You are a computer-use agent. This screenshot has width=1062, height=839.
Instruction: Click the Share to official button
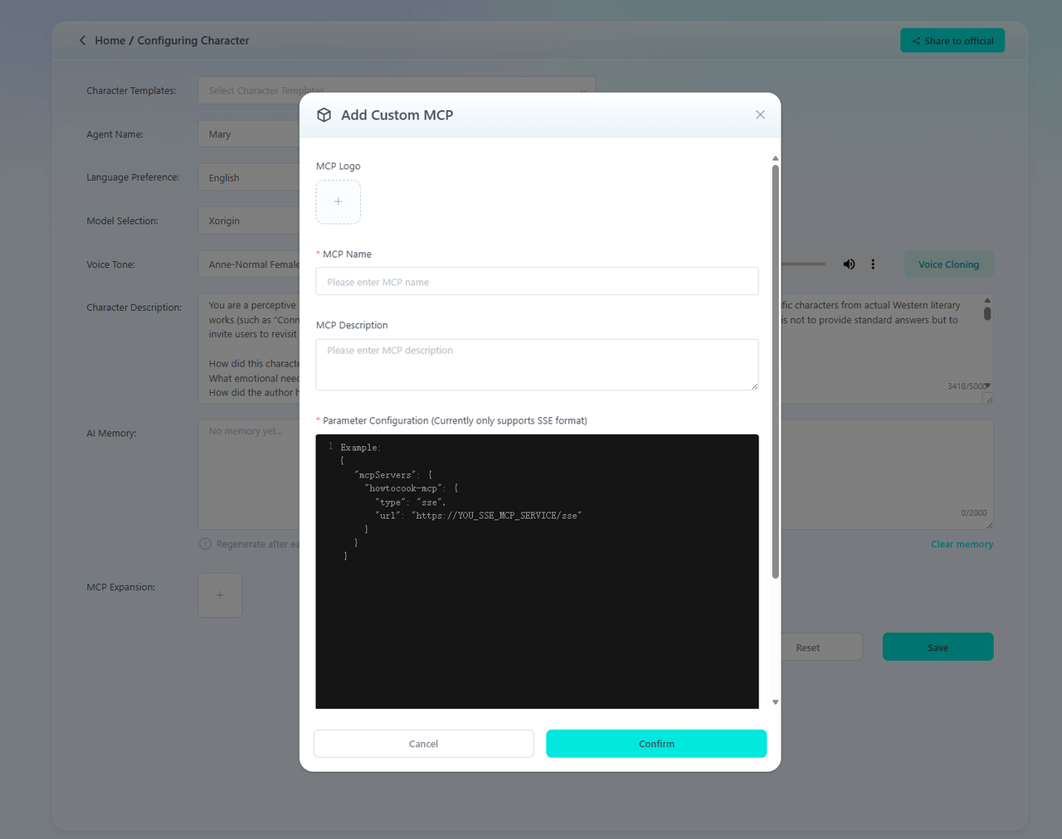pos(952,41)
